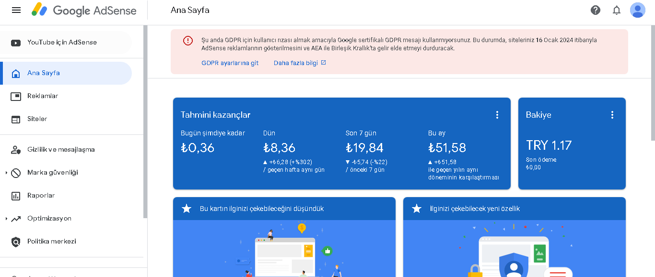Click the Bu ay label
Screen dimensions: 655x277
(x=437, y=133)
